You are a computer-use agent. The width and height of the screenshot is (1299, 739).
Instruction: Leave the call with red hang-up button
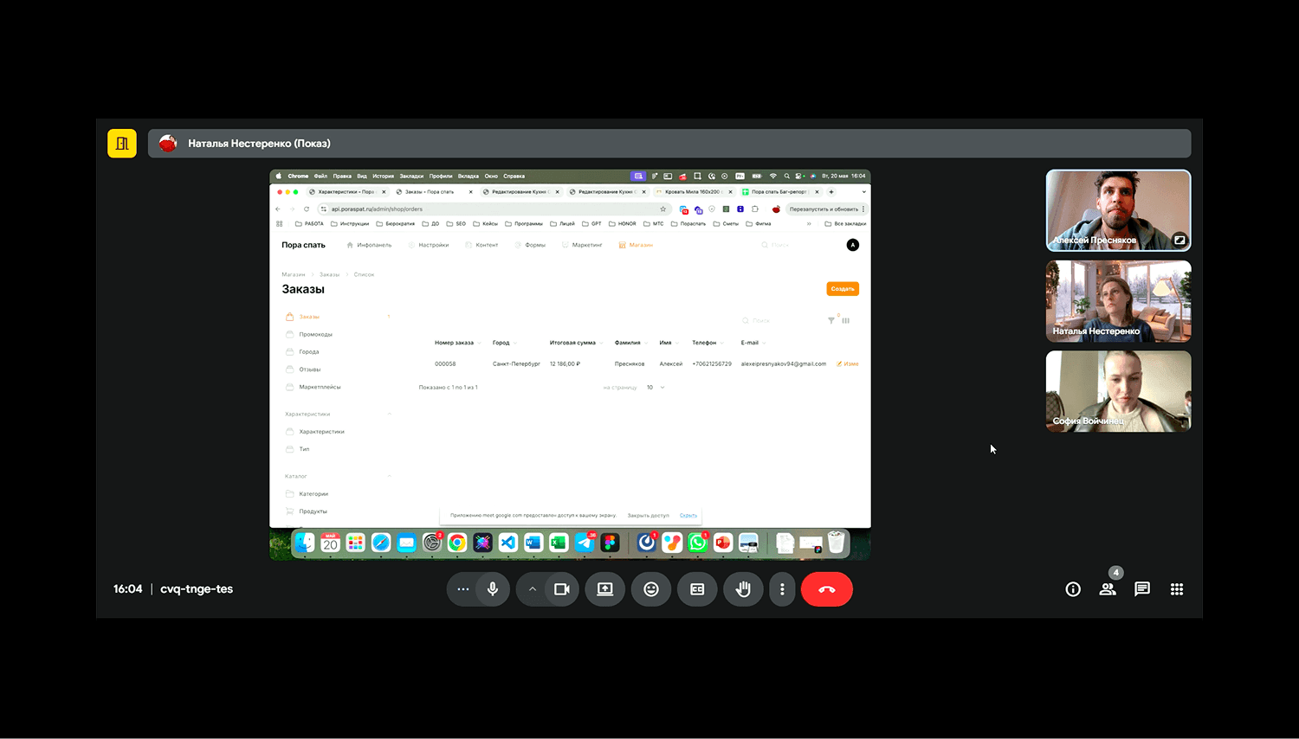tap(827, 589)
